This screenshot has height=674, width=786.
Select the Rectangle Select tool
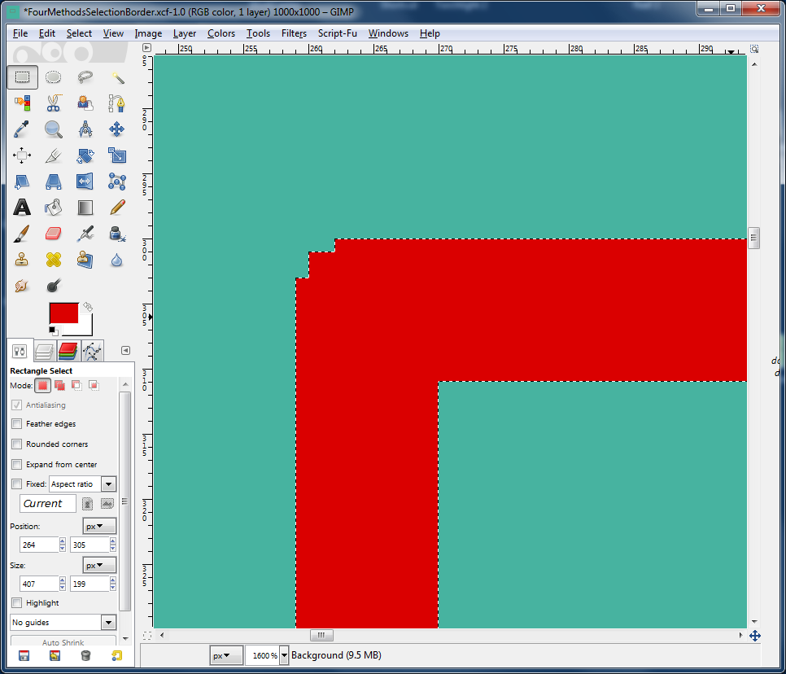click(x=22, y=77)
